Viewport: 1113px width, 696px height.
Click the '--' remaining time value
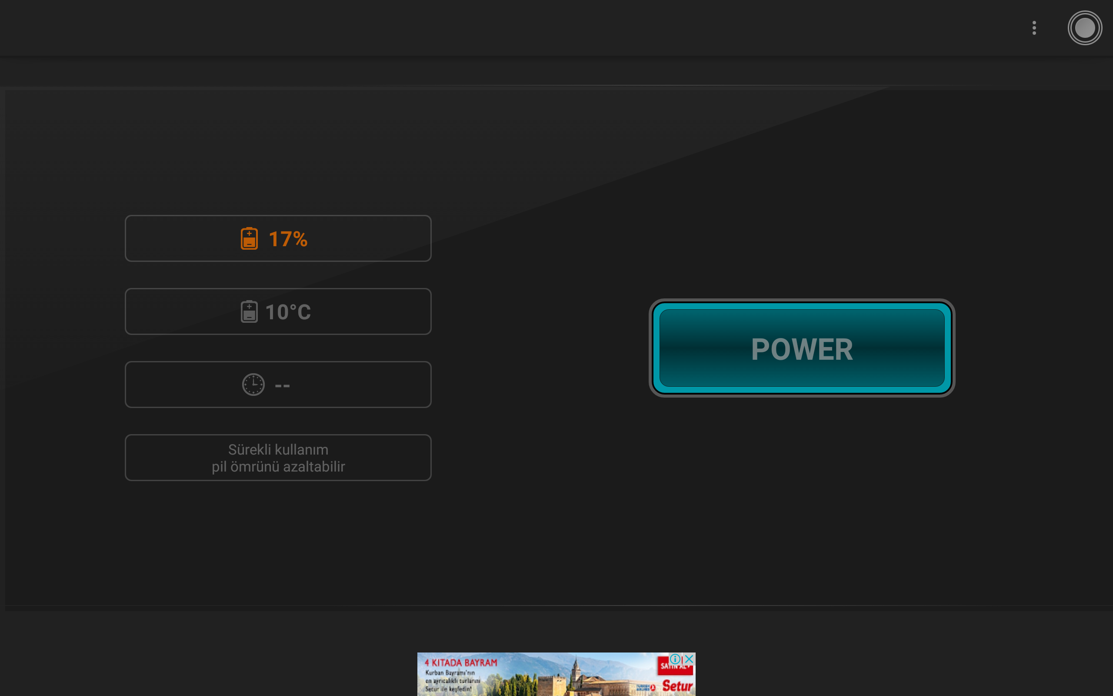point(282,385)
